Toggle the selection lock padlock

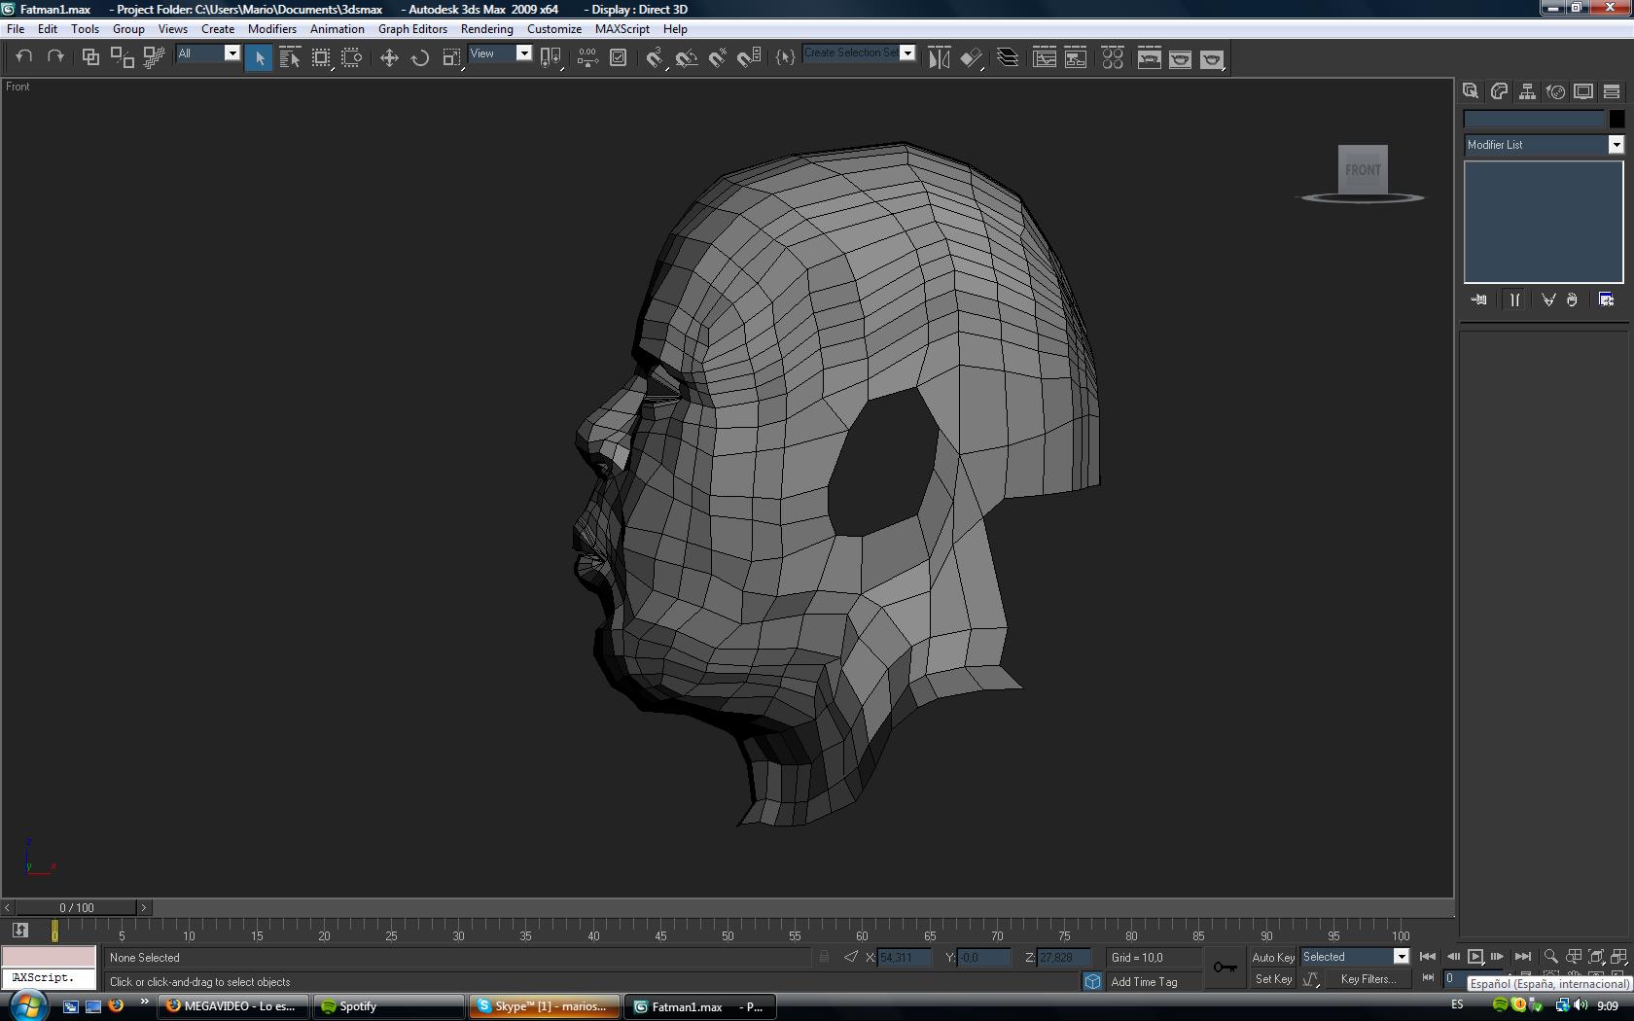click(824, 957)
